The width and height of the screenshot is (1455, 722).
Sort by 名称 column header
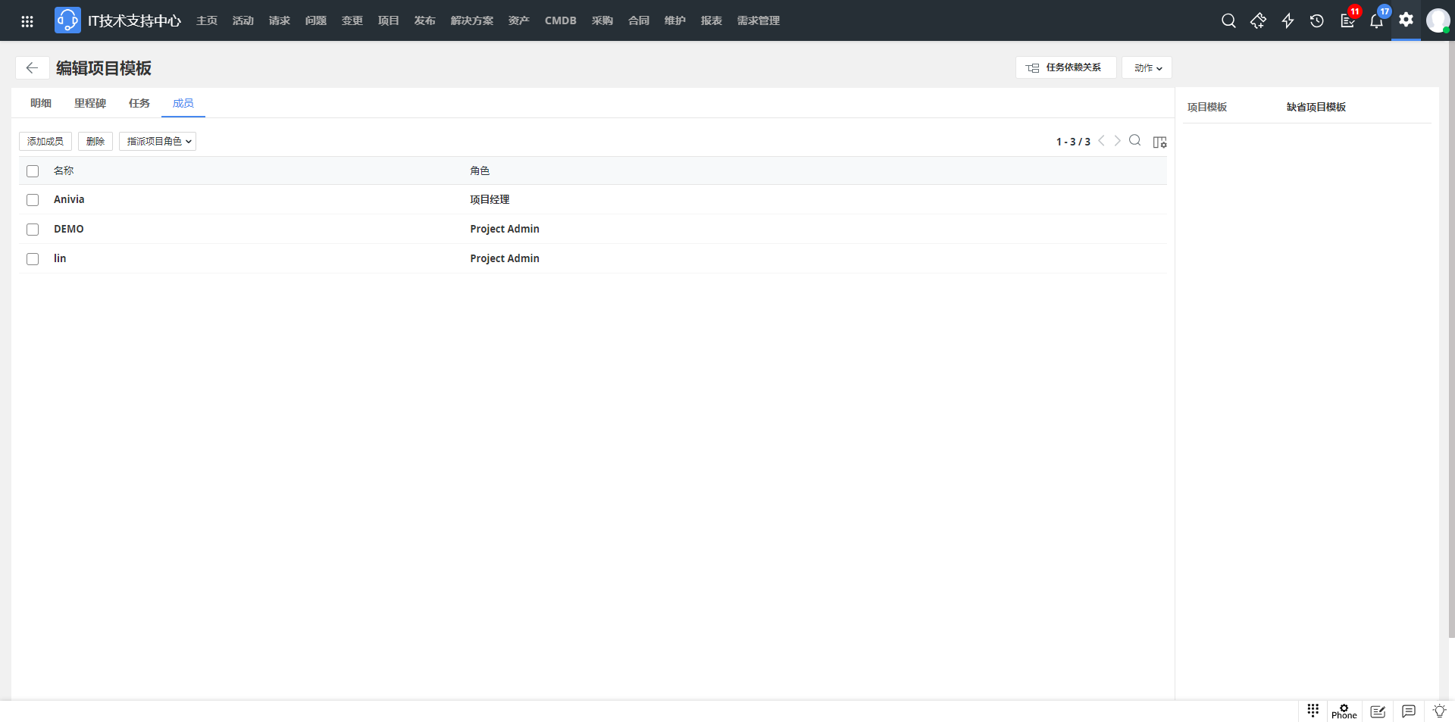coord(64,171)
